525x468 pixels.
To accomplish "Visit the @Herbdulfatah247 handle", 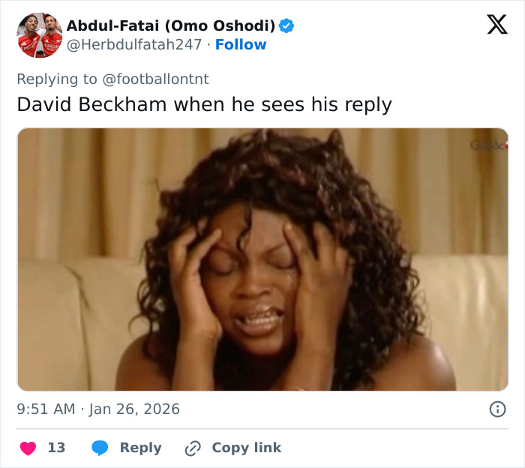I will (x=134, y=44).
